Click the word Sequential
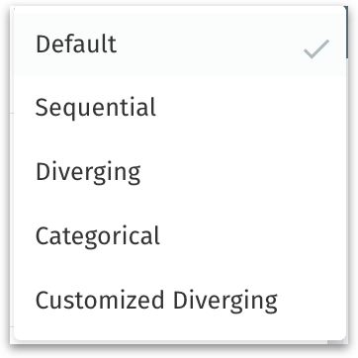 tap(96, 109)
